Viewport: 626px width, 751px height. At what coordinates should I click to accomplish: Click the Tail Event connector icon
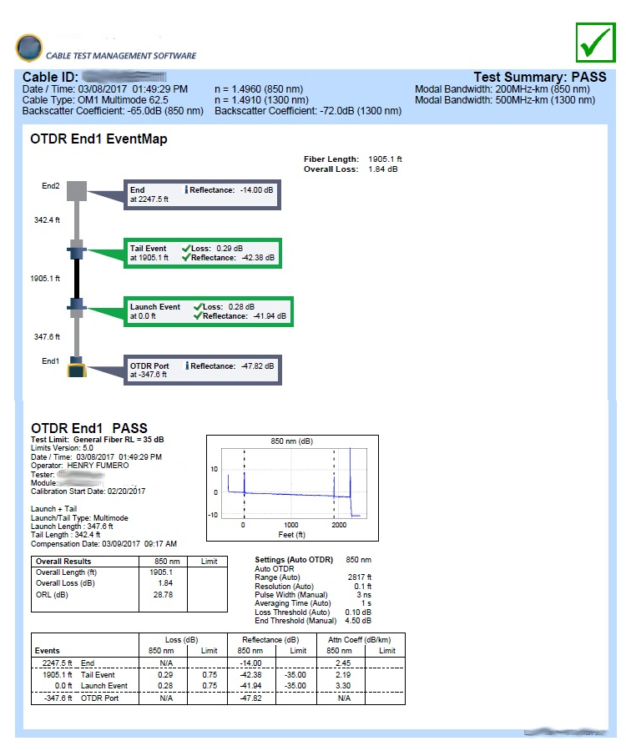click(77, 252)
